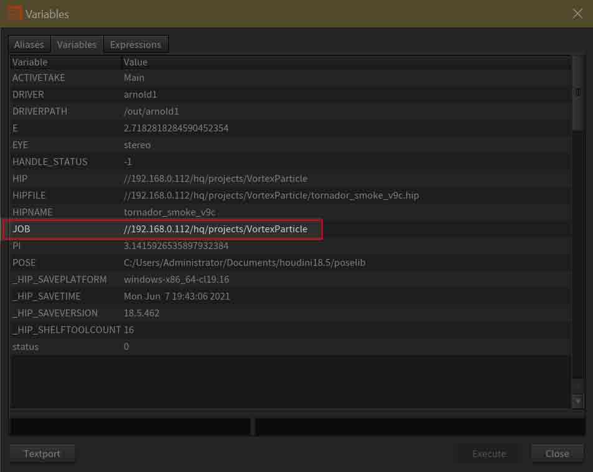Click the variable name input field
The width and height of the screenshot is (593, 472).
pos(129,427)
